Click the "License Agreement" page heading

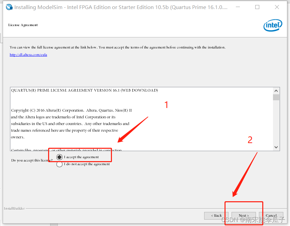[x=23, y=25]
